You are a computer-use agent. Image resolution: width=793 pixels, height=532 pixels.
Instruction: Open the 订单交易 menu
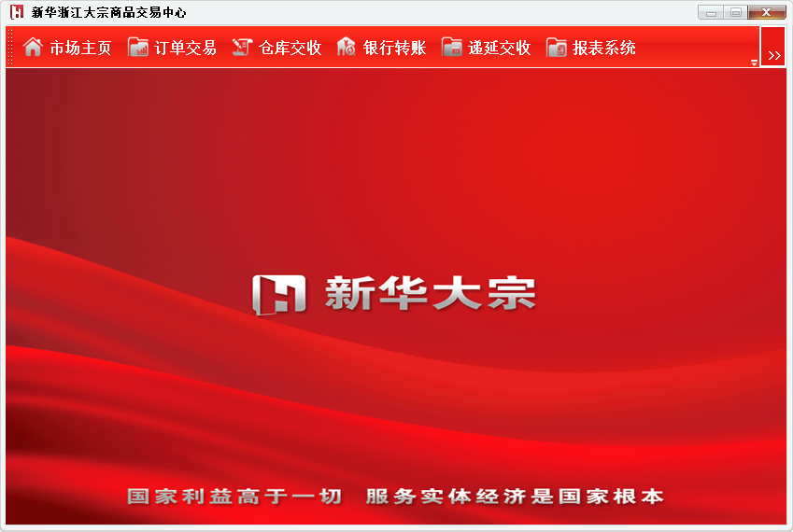point(185,48)
